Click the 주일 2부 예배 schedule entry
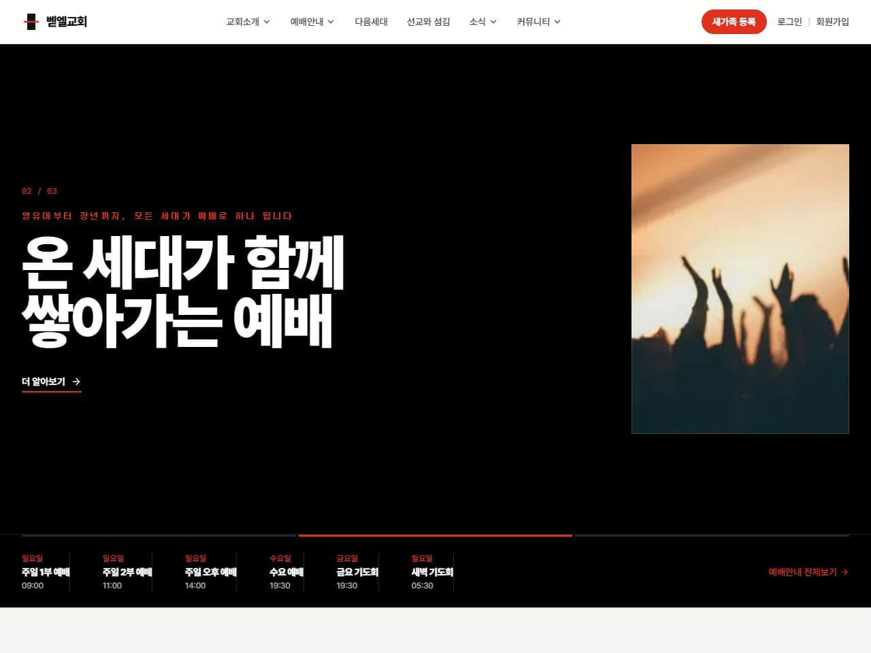This screenshot has width=871, height=653. point(127,572)
